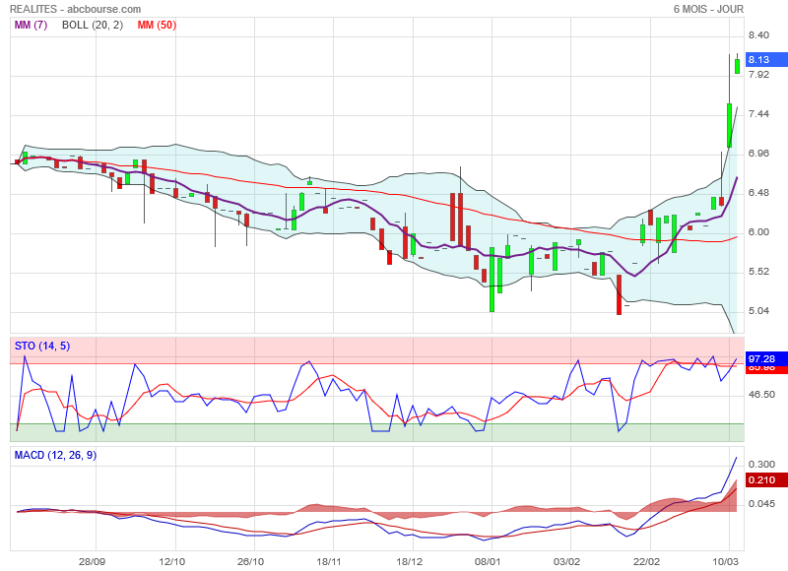Click the 0.300 MACD axis value
The image size is (788, 571).
[761, 465]
